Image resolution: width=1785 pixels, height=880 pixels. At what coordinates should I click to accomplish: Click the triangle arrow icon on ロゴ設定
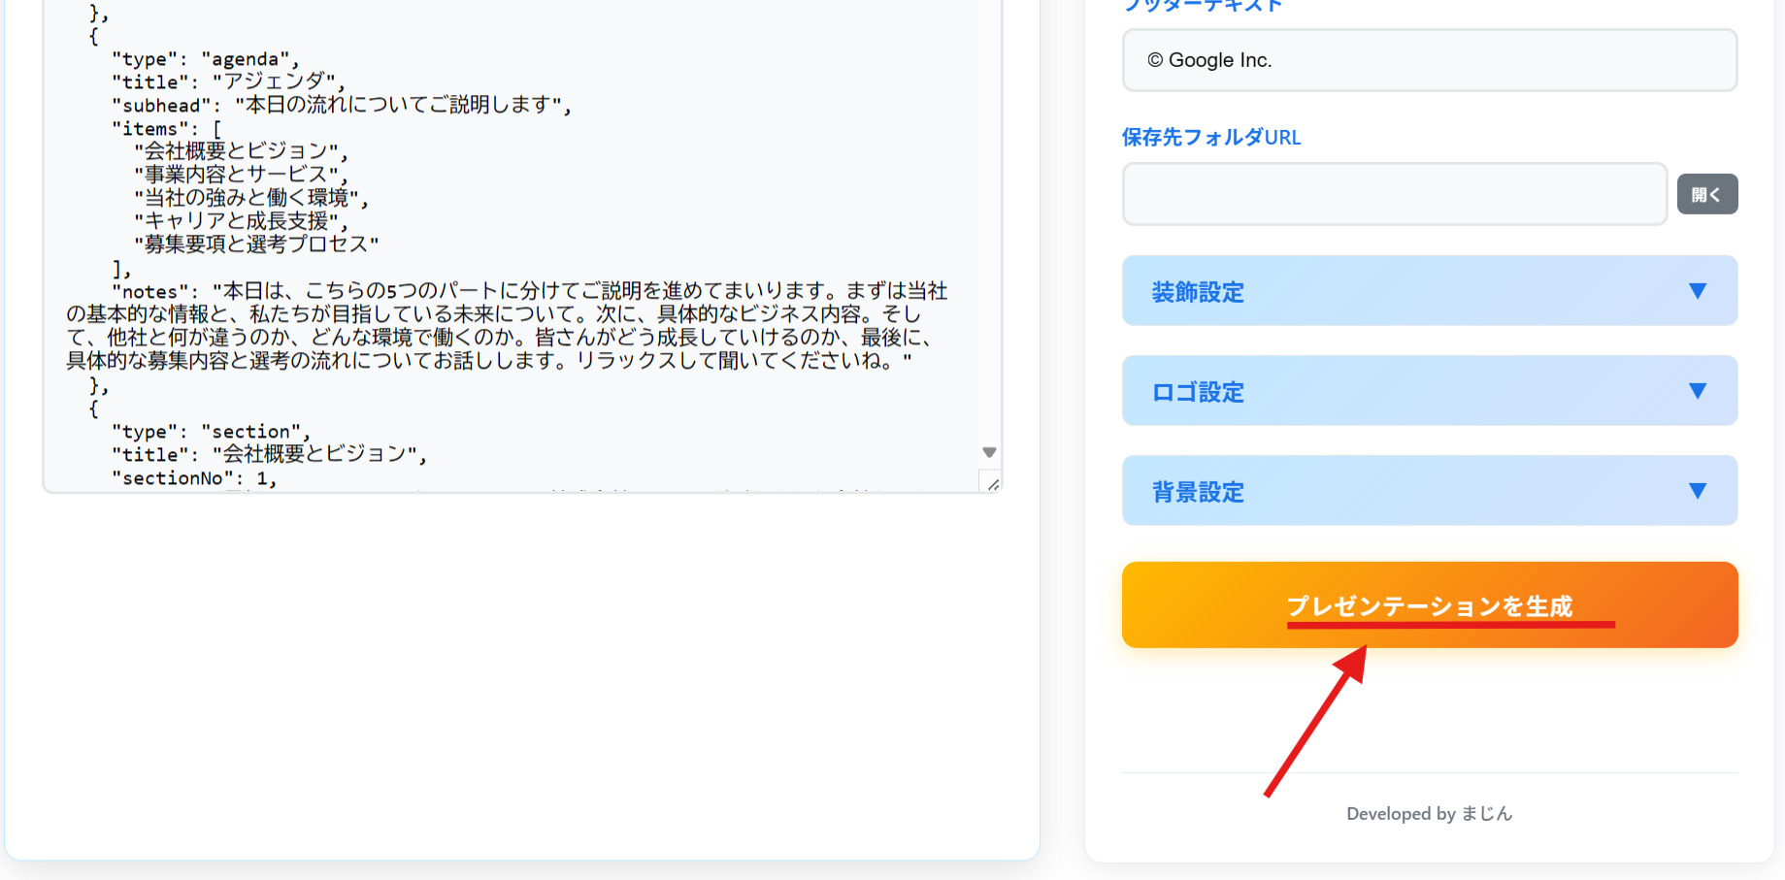1697,391
